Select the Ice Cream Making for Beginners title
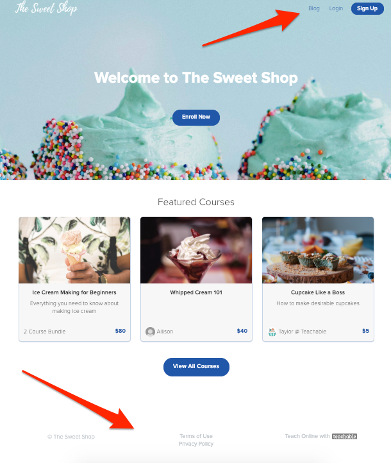Screen dimensions: 391x463 pos(74,292)
